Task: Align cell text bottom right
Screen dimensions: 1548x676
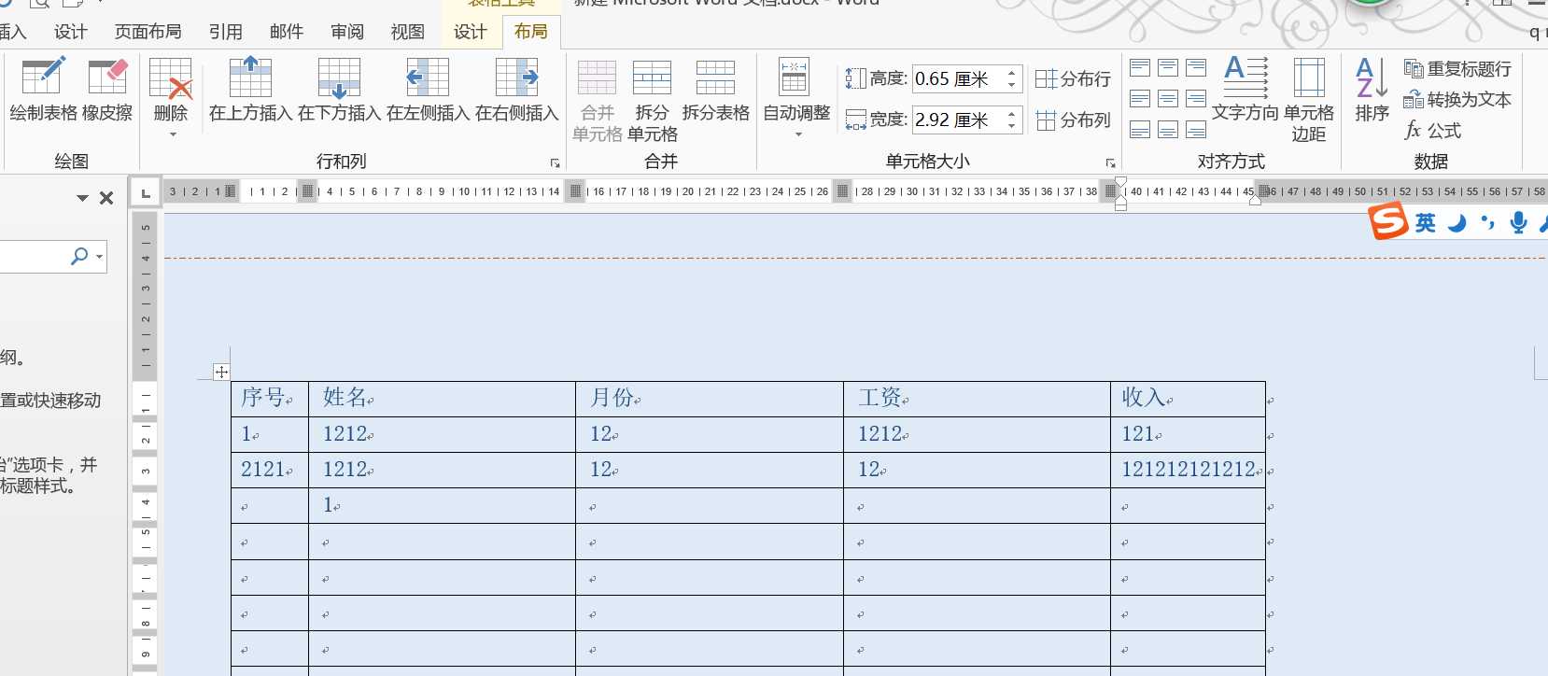Action: [1196, 130]
